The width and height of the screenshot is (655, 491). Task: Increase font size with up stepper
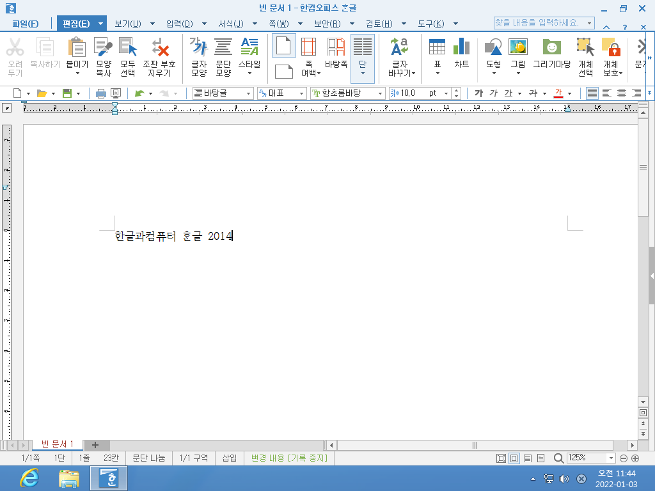point(457,91)
